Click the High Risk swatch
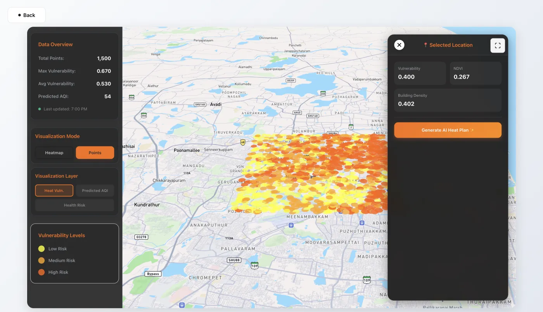The width and height of the screenshot is (543, 312). (x=42, y=272)
